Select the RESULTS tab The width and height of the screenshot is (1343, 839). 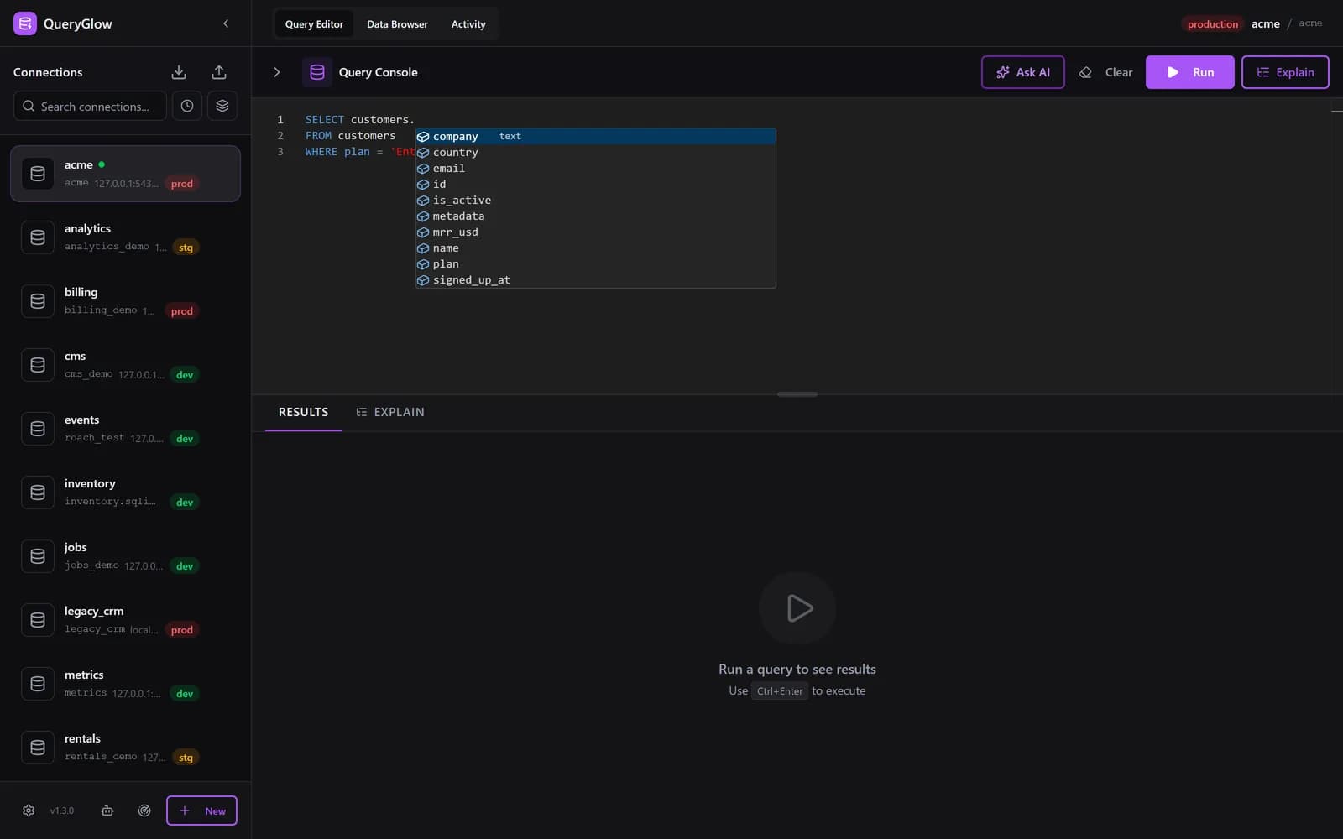304,412
